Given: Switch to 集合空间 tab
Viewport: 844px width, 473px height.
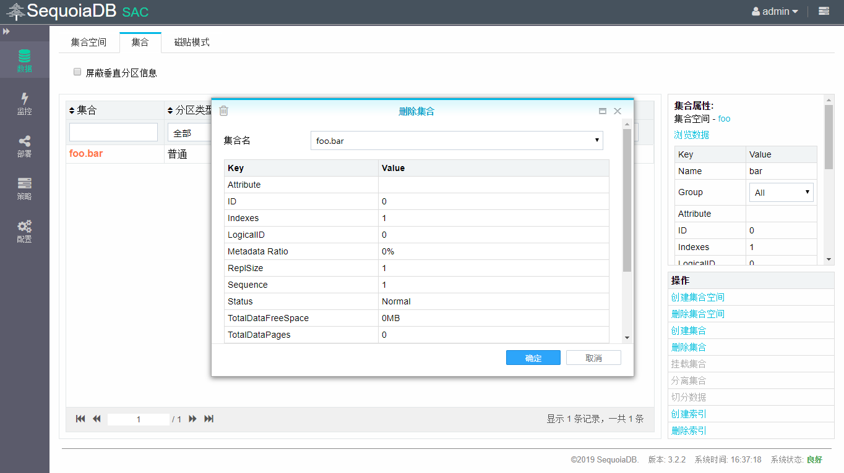Looking at the screenshot, I should point(88,42).
